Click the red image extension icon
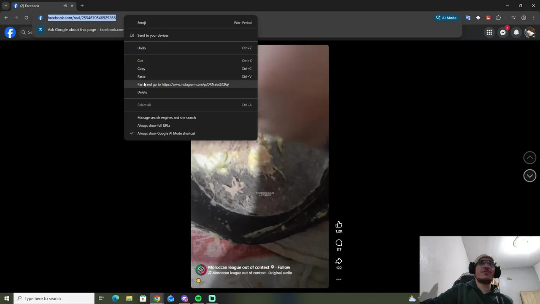This screenshot has height=304, width=540. 488,18
